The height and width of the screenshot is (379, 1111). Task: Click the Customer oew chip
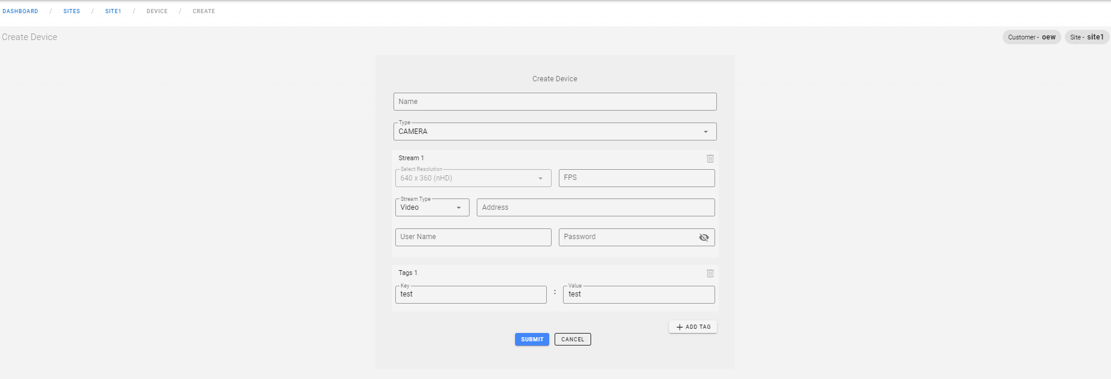(1031, 37)
